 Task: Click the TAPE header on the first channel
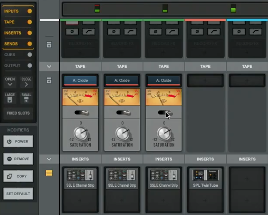coord(80,66)
